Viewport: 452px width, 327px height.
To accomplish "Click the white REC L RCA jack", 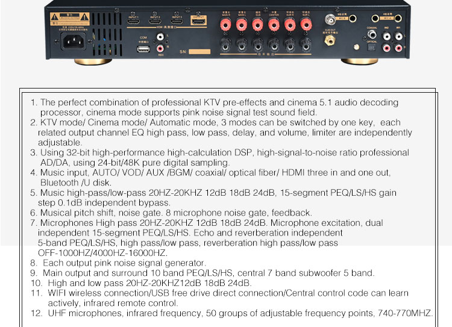I will (x=160, y=37).
